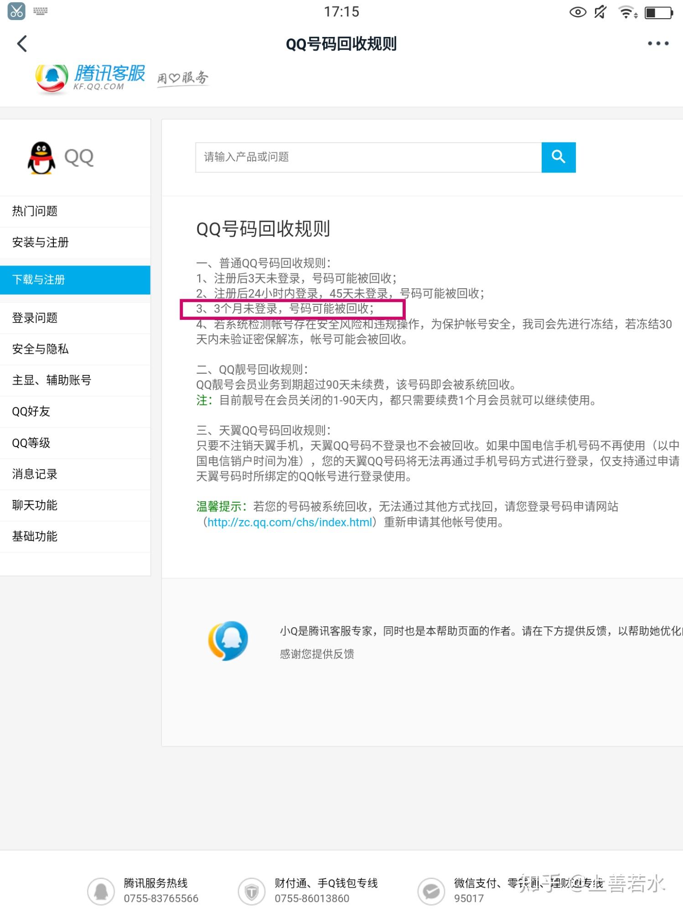The height and width of the screenshot is (911, 683).
Task: Click the 感谢您提供反馈 feedback text
Action: tap(317, 654)
